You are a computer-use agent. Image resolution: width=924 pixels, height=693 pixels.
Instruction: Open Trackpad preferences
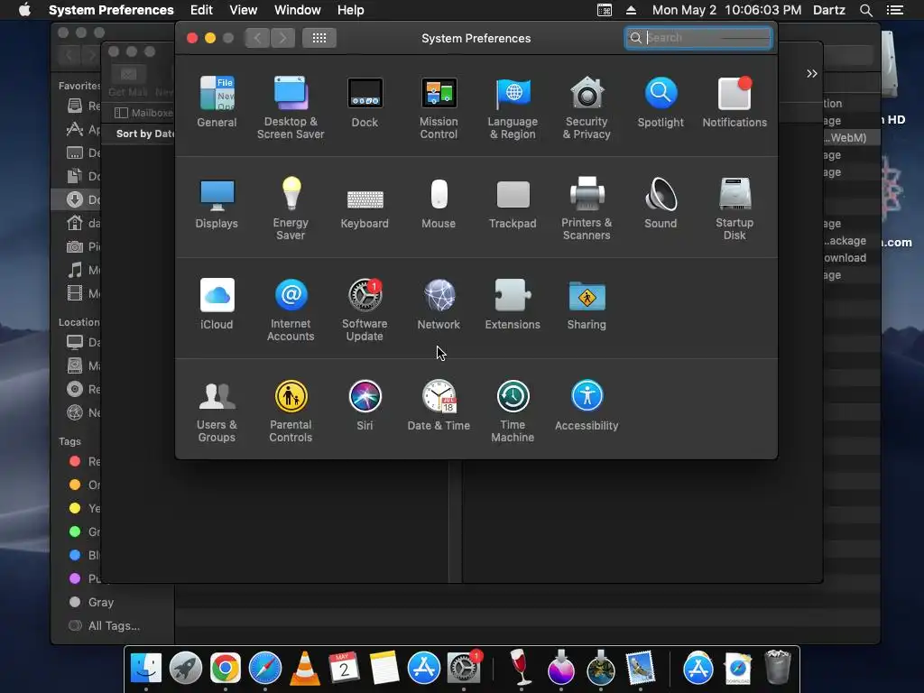[x=513, y=203]
